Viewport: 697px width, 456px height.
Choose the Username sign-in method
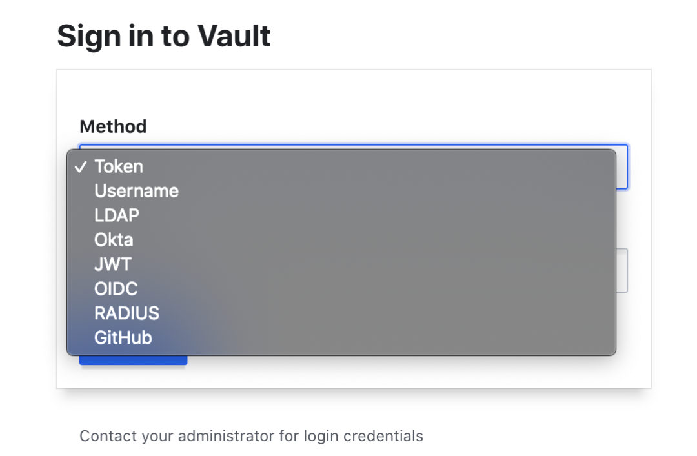point(341,191)
